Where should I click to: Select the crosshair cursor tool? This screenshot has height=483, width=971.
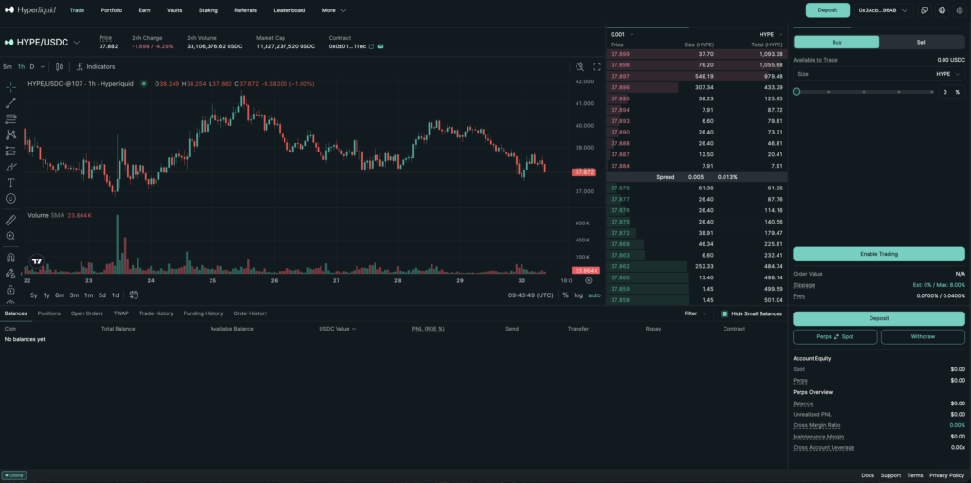click(10, 87)
